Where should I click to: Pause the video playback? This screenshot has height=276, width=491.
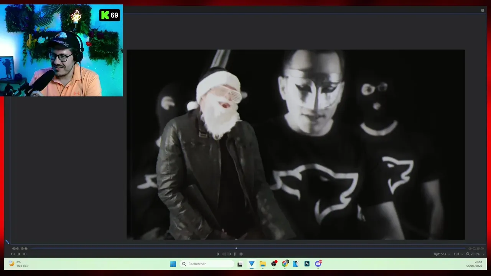tap(235, 254)
